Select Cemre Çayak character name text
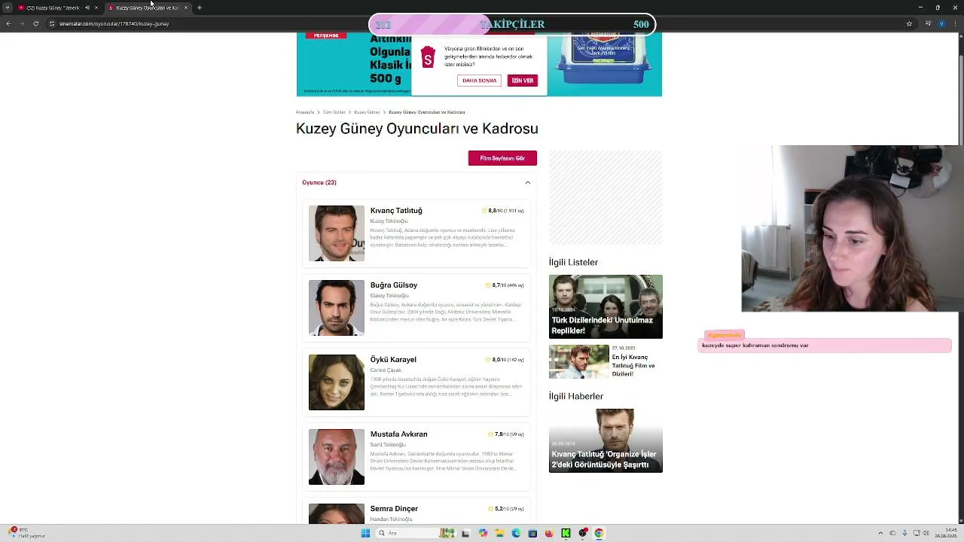This screenshot has width=964, height=542. pyautogui.click(x=386, y=370)
